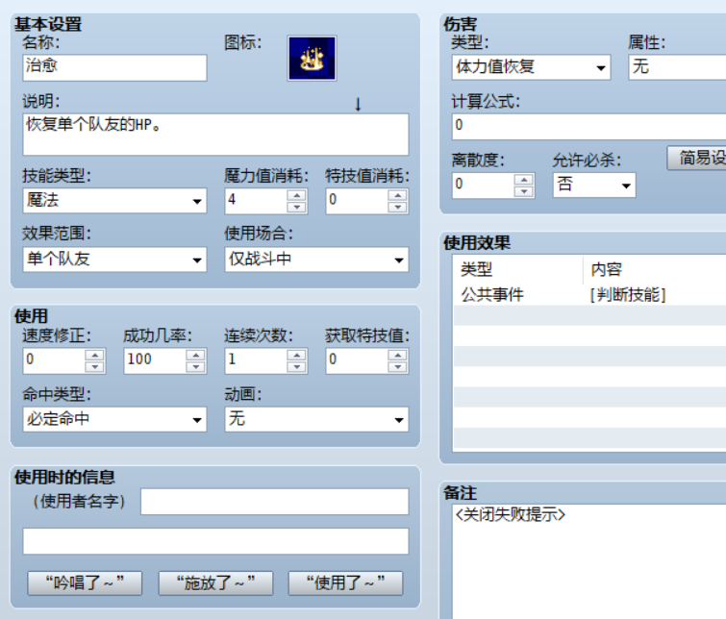Click the “使用了～” message button
726x619 pixels.
tap(345, 582)
